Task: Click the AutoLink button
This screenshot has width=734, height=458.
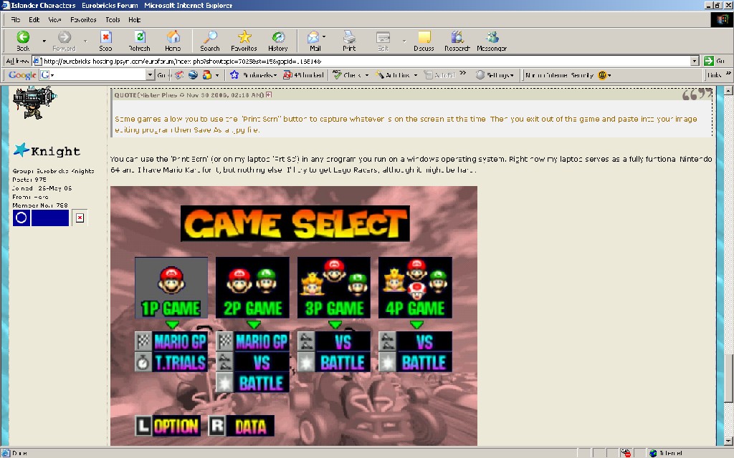Action: tap(392, 74)
